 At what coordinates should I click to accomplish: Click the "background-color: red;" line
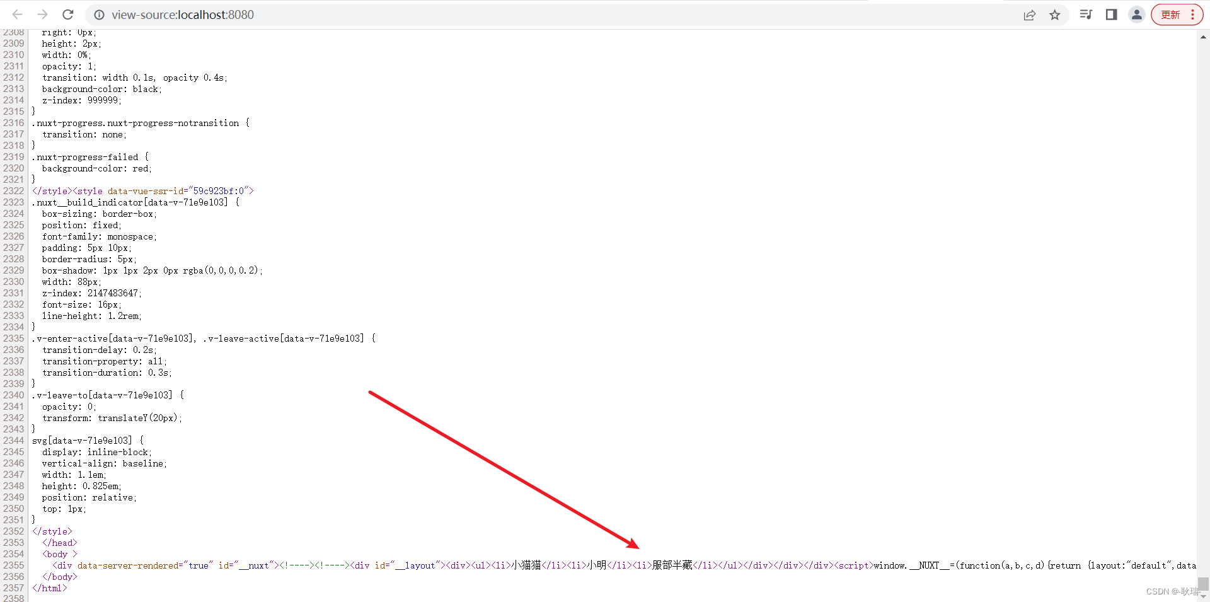97,168
